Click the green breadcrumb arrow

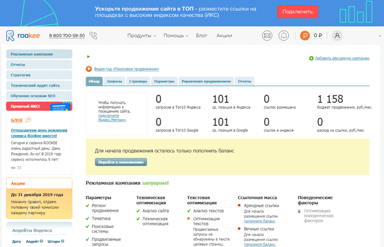click(x=89, y=56)
